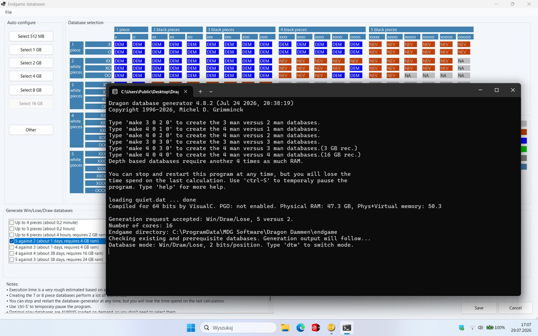Click the Select 1 GB button
The height and width of the screenshot is (336, 538).
point(31,50)
